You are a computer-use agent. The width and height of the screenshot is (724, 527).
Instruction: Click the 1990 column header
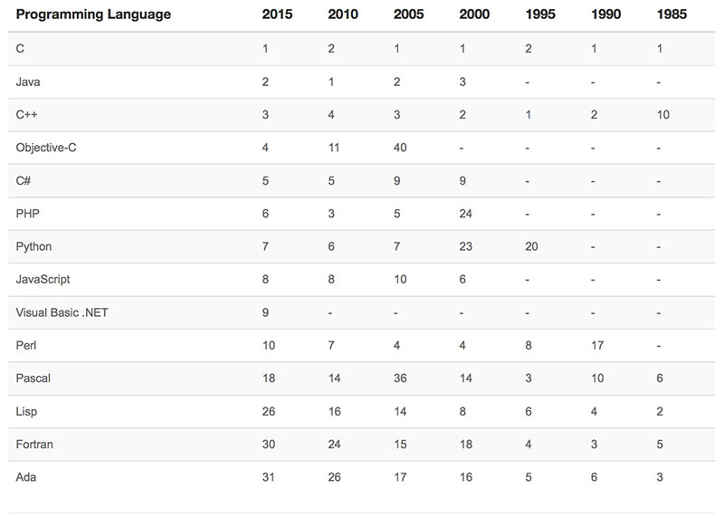pyautogui.click(x=606, y=14)
